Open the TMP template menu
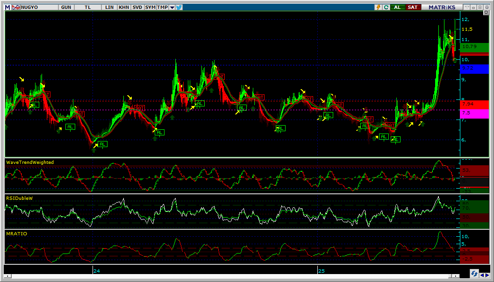The height and width of the screenshot is (282, 494). (163, 7)
